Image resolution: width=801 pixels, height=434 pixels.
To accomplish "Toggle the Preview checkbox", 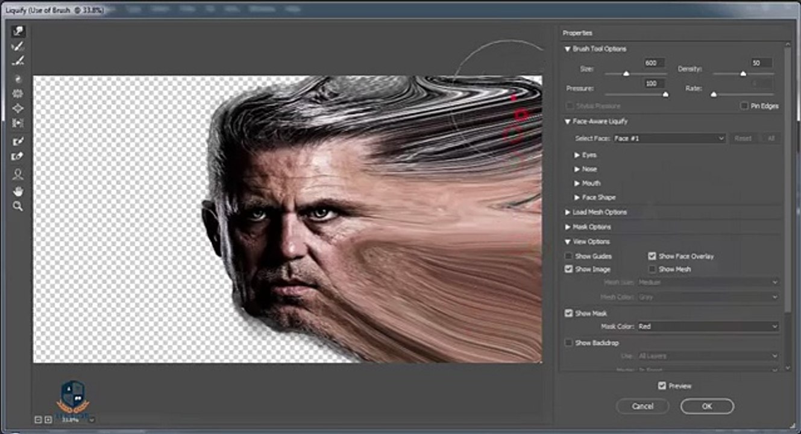I will [x=662, y=386].
